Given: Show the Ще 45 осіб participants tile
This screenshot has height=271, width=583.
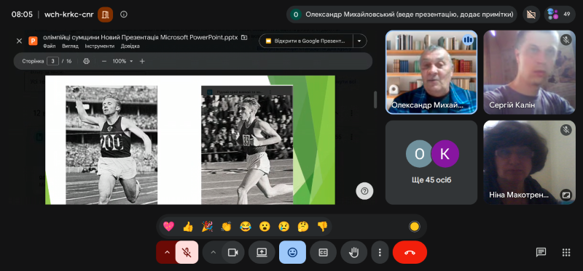Looking at the screenshot, I should coord(431,162).
